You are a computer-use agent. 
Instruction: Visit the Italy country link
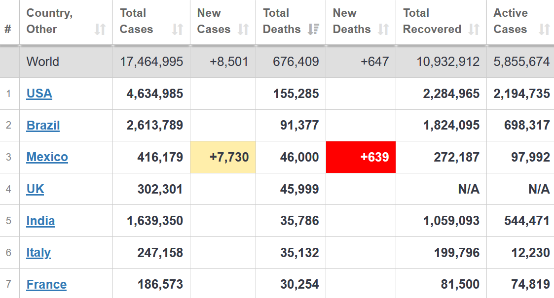pyautogui.click(x=38, y=253)
